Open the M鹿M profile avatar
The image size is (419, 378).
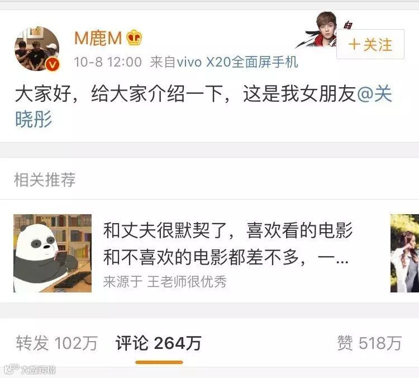37,49
